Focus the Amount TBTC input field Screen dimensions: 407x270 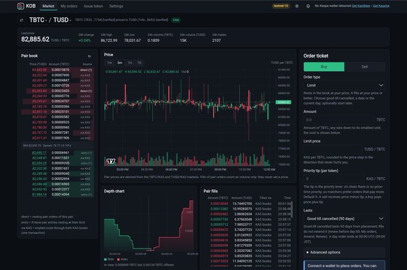click(x=339, y=119)
